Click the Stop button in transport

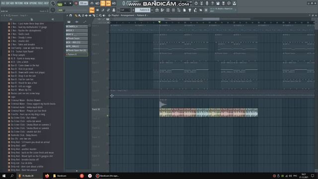pos(70,3)
